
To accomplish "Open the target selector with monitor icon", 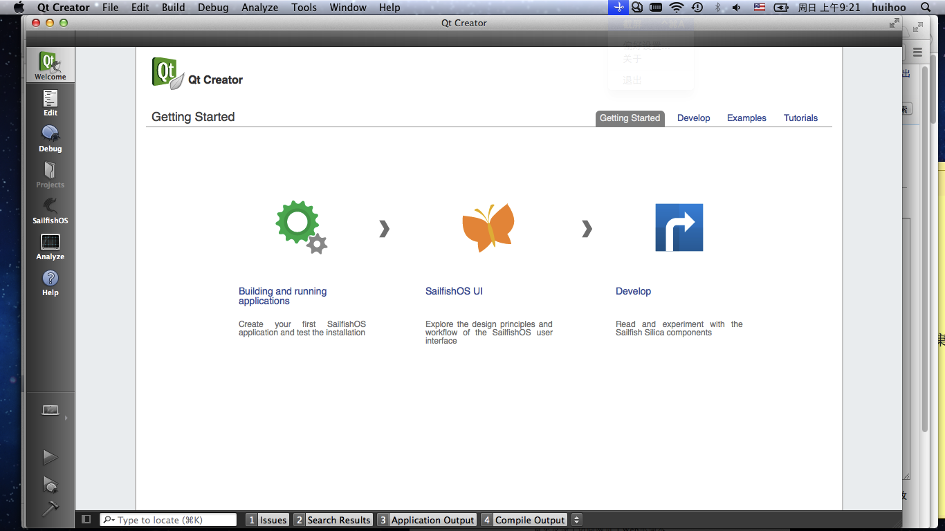I will click(51, 411).
